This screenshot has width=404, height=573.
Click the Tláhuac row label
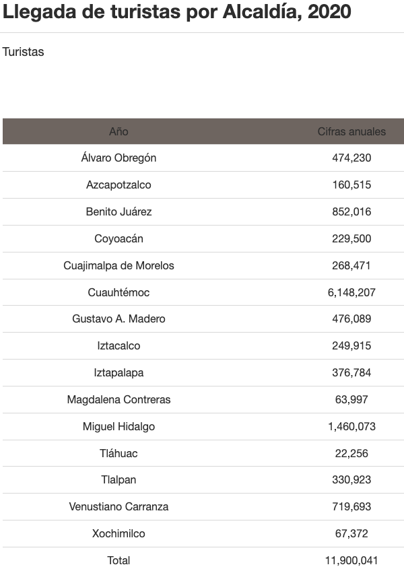(x=119, y=453)
